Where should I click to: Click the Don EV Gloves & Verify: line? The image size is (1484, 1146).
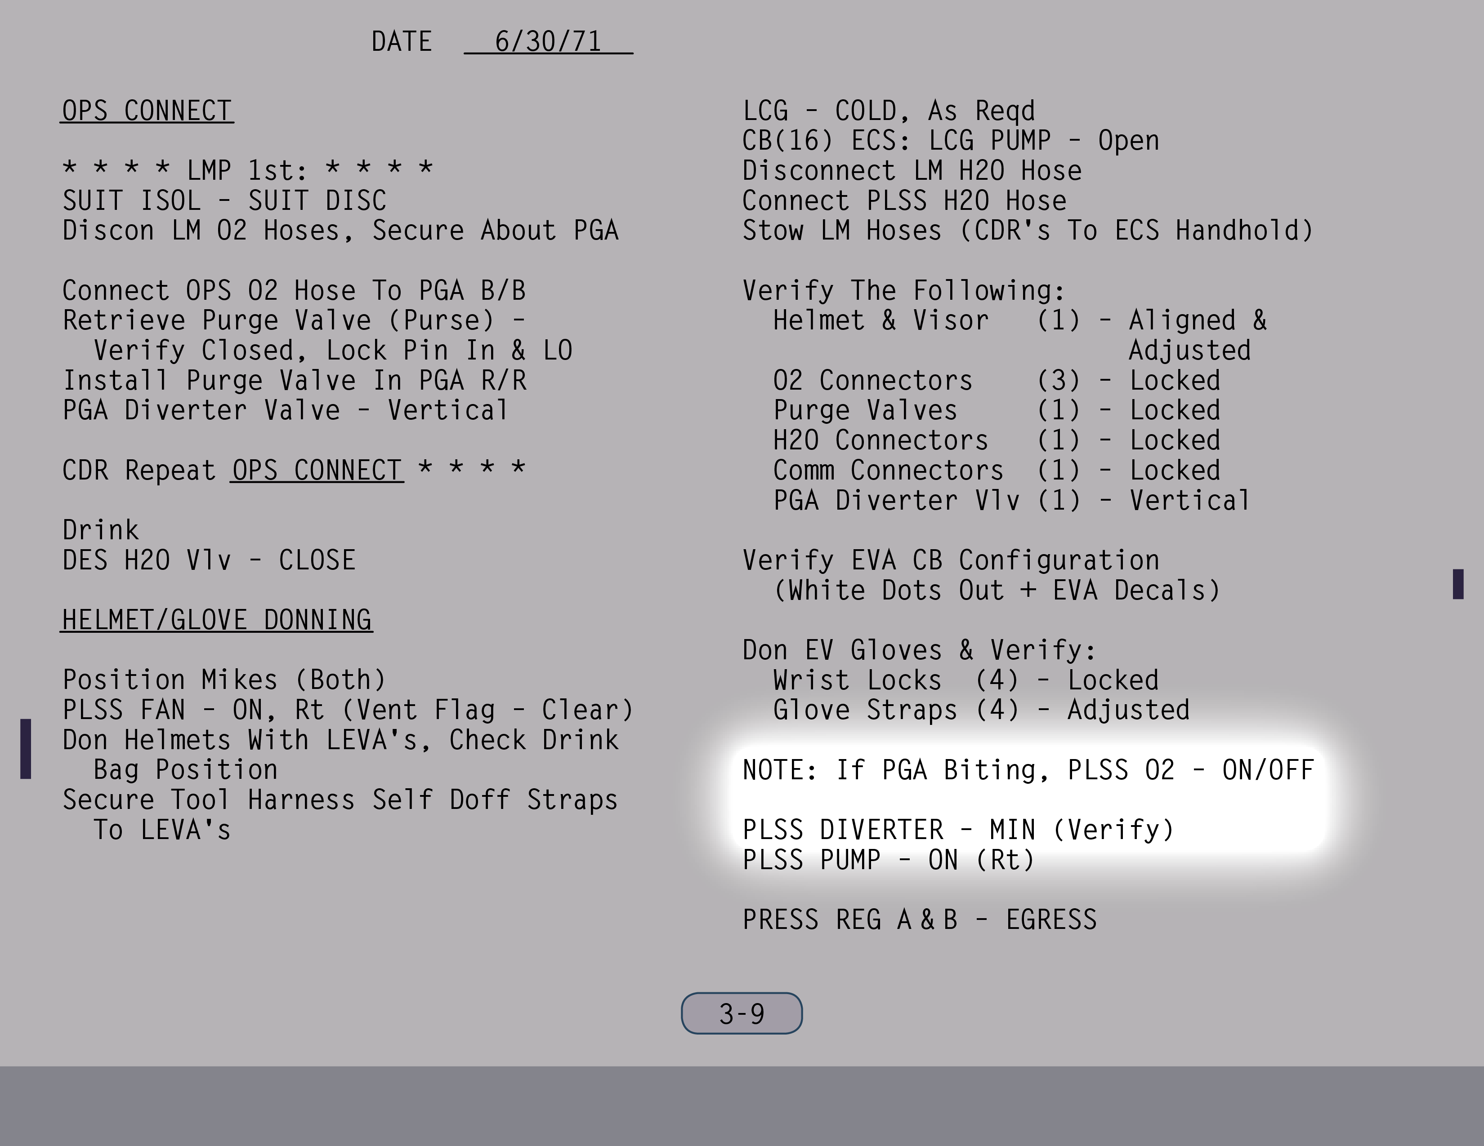919,650
